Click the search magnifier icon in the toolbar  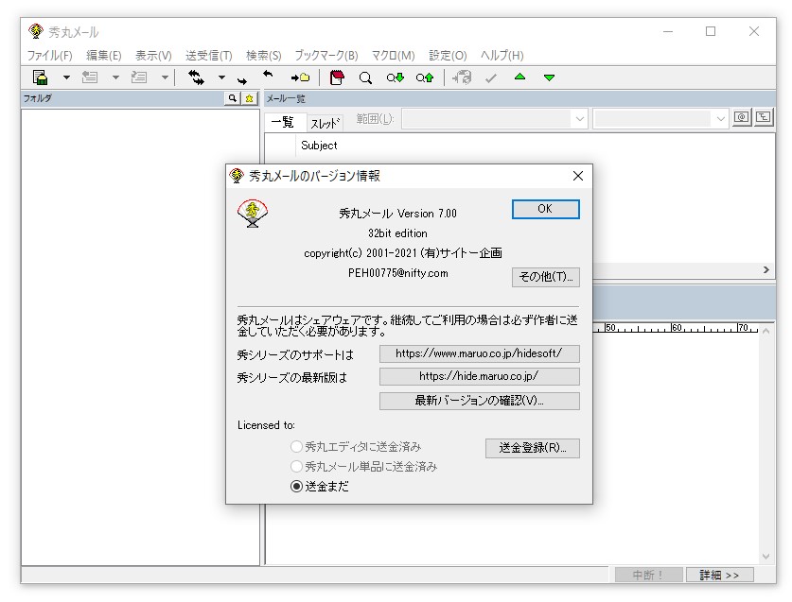[363, 77]
